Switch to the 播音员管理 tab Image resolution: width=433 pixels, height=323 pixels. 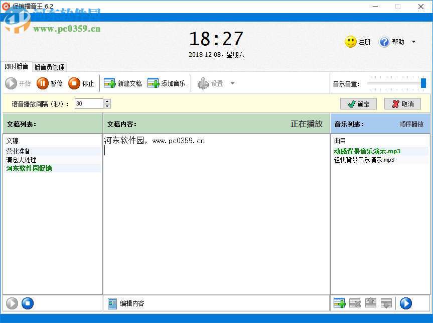(x=50, y=67)
